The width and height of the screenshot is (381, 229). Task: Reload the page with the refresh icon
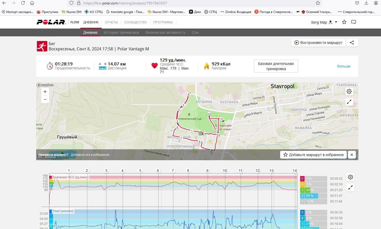pyautogui.click(x=23, y=3)
